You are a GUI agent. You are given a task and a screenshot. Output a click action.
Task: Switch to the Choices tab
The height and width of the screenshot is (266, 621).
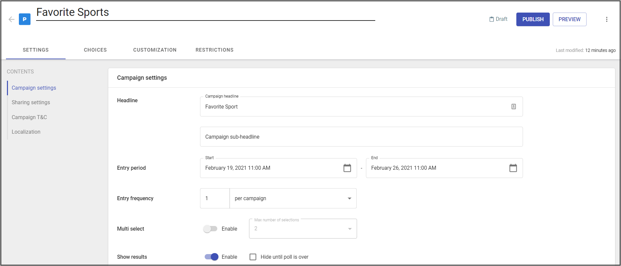pyautogui.click(x=95, y=50)
